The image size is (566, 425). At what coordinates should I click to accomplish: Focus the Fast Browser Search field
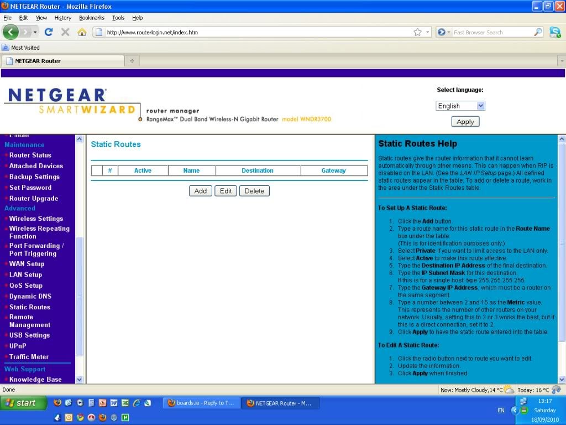492,32
